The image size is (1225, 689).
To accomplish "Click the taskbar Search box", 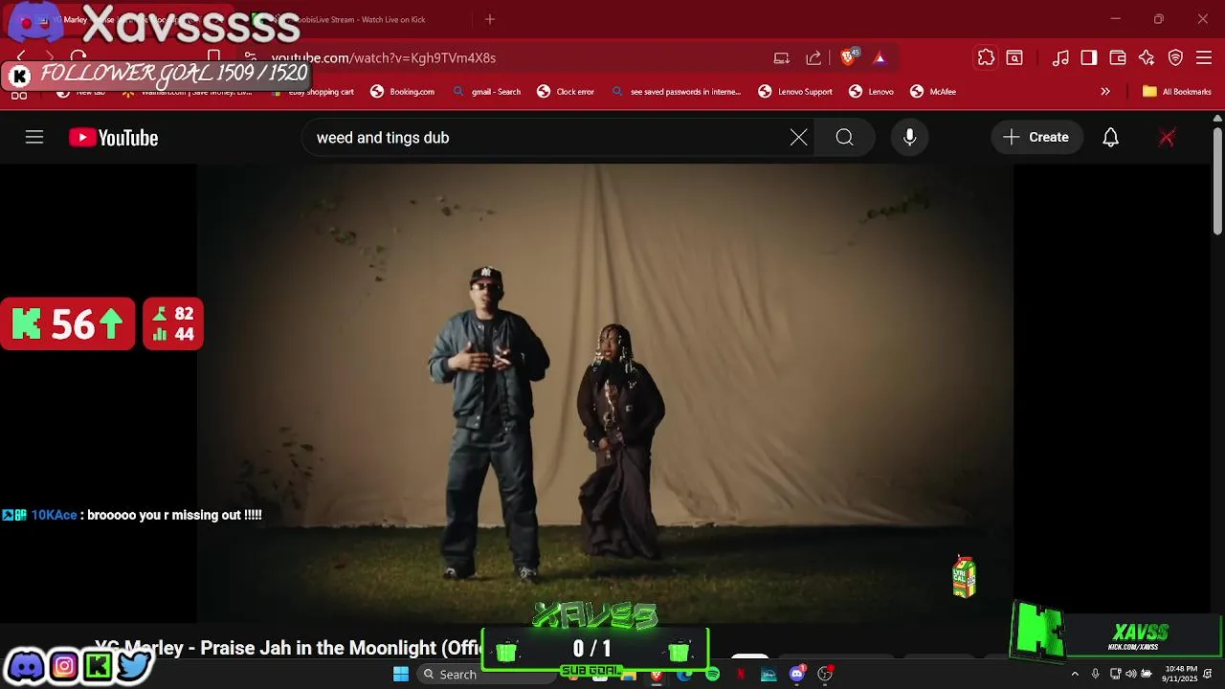I will [486, 675].
